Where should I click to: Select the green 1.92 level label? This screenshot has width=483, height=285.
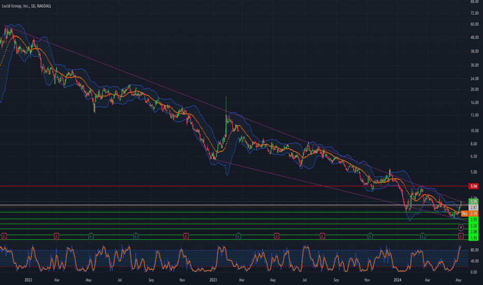tap(474, 238)
